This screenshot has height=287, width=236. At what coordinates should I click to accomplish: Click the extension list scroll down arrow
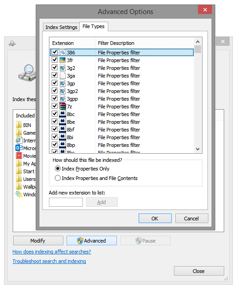(x=197, y=149)
